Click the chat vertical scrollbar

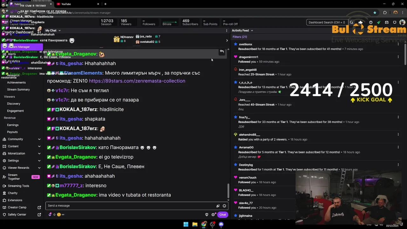click(x=228, y=191)
